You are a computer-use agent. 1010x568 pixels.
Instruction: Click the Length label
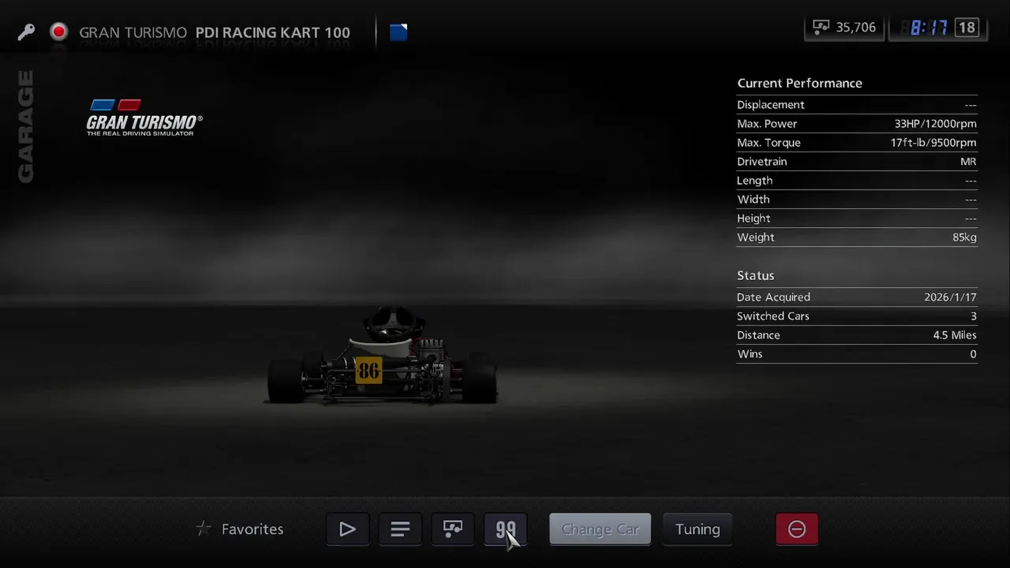(x=754, y=181)
